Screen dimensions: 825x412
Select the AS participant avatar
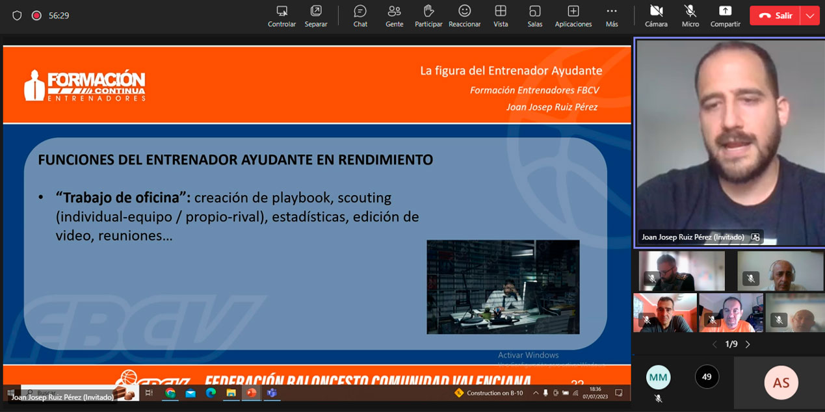click(781, 383)
